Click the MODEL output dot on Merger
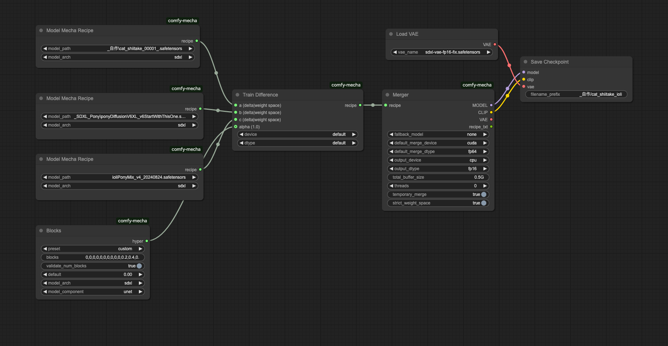The height and width of the screenshot is (346, 668). [x=492, y=105]
